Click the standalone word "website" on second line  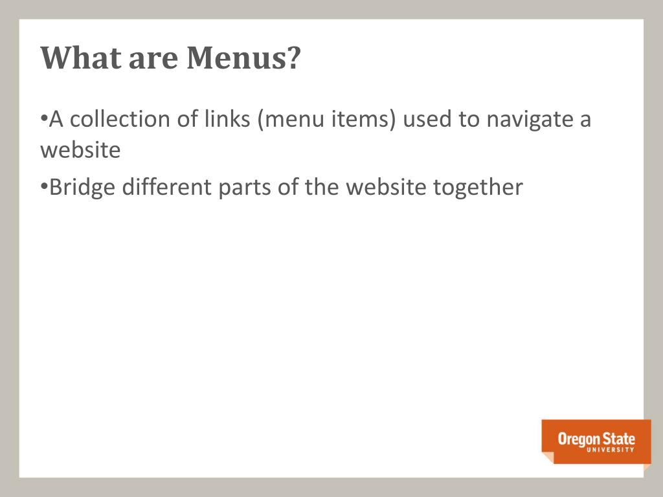[80, 150]
